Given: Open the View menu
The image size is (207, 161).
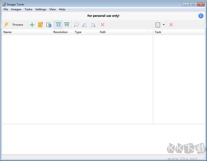Looking at the screenshot, I should 52,9.
